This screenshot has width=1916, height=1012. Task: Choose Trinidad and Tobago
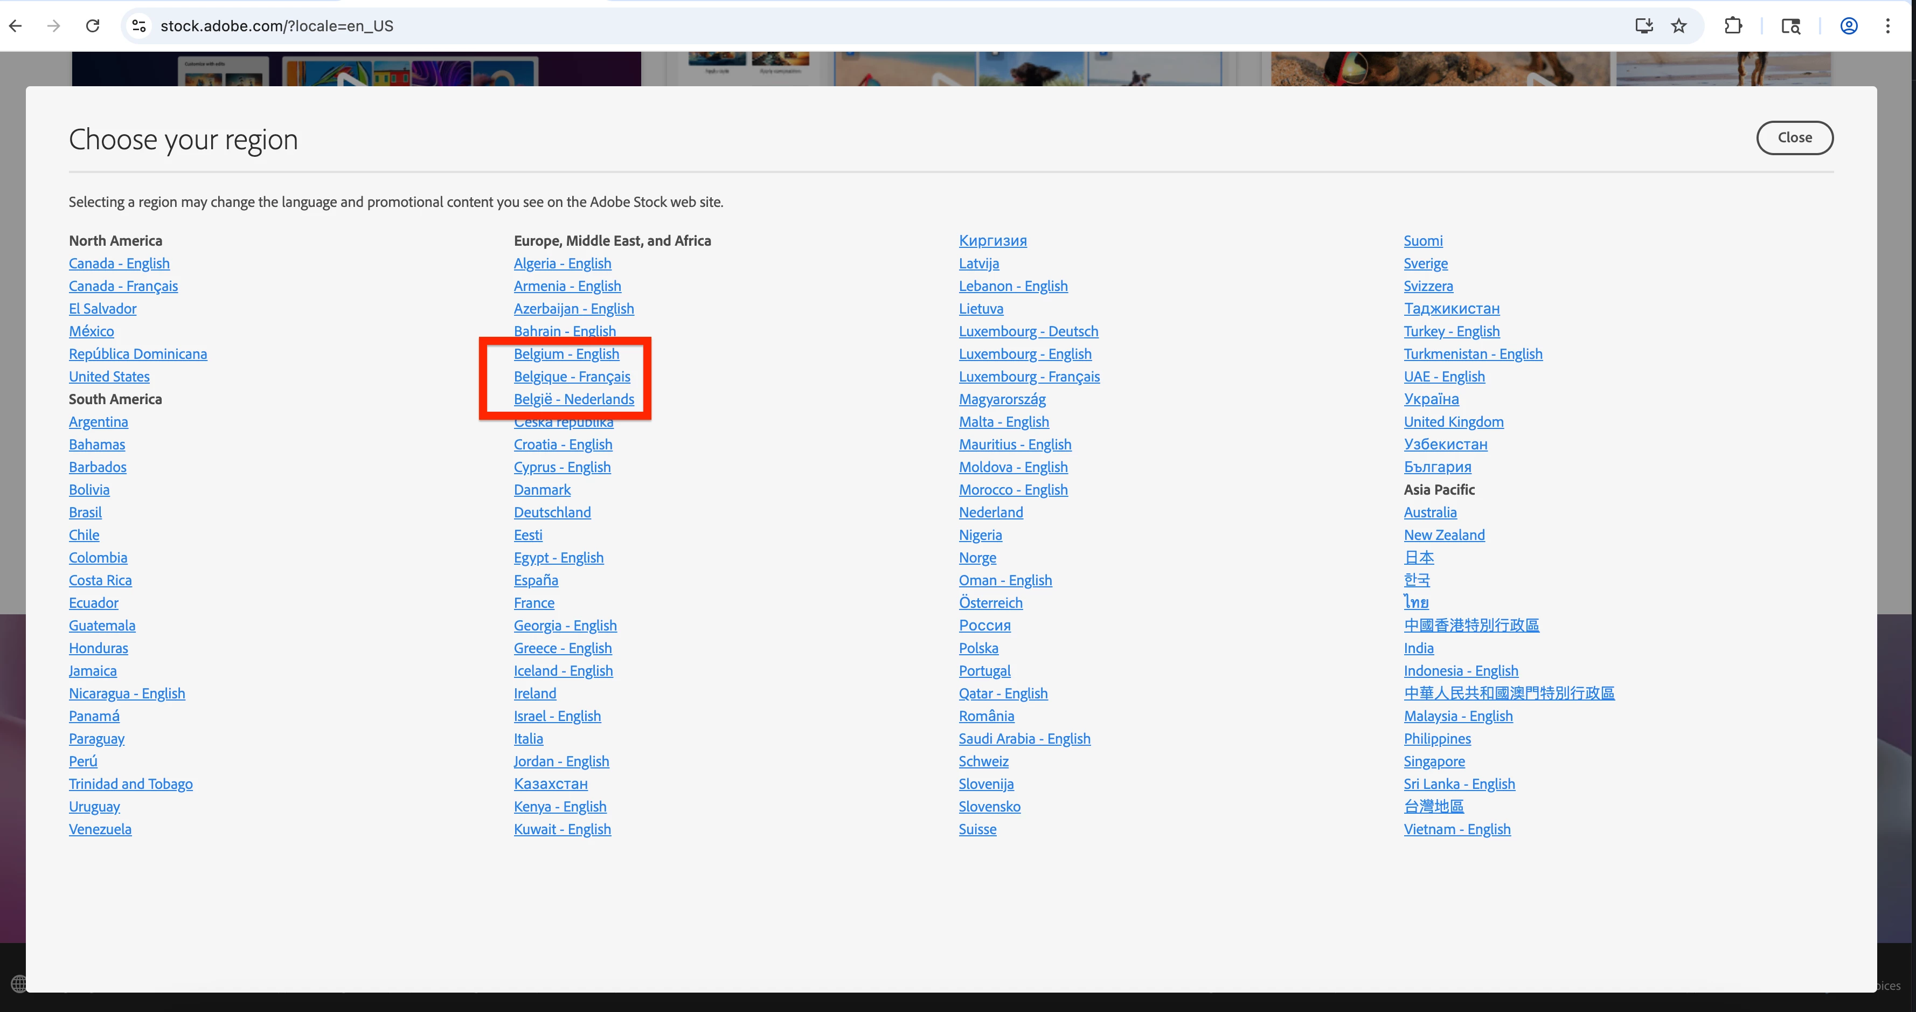click(x=131, y=784)
